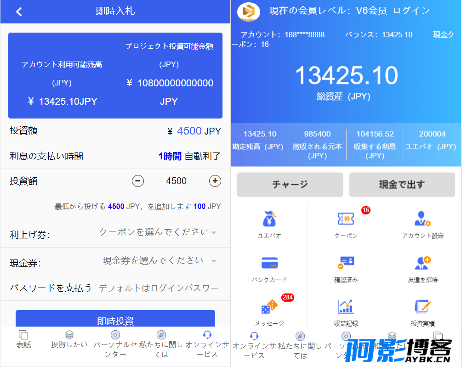Open the 友達を招待 invite icon
The height and width of the screenshot is (367, 462).
click(x=422, y=263)
